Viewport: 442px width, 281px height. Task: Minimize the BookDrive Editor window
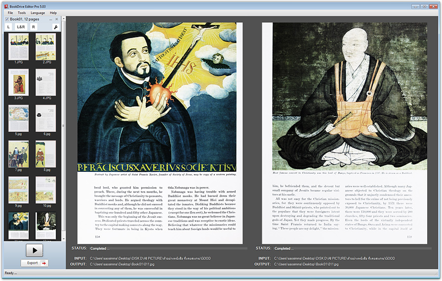pos(415,6)
